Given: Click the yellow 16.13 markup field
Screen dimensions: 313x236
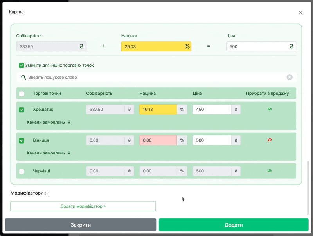Looking at the screenshot, I should [158, 109].
